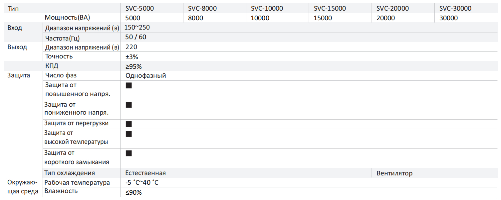501x200 pixels.
Task: Click the high temperature protection square
Action: 129,134
